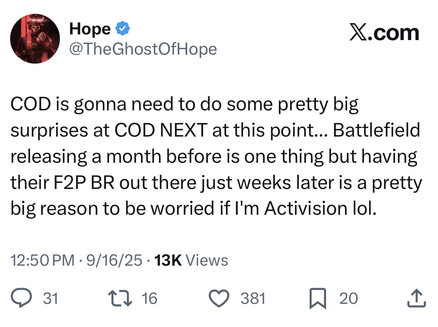Open the @TheGhostOfHope handle link
438x327 pixels.
coord(143,49)
